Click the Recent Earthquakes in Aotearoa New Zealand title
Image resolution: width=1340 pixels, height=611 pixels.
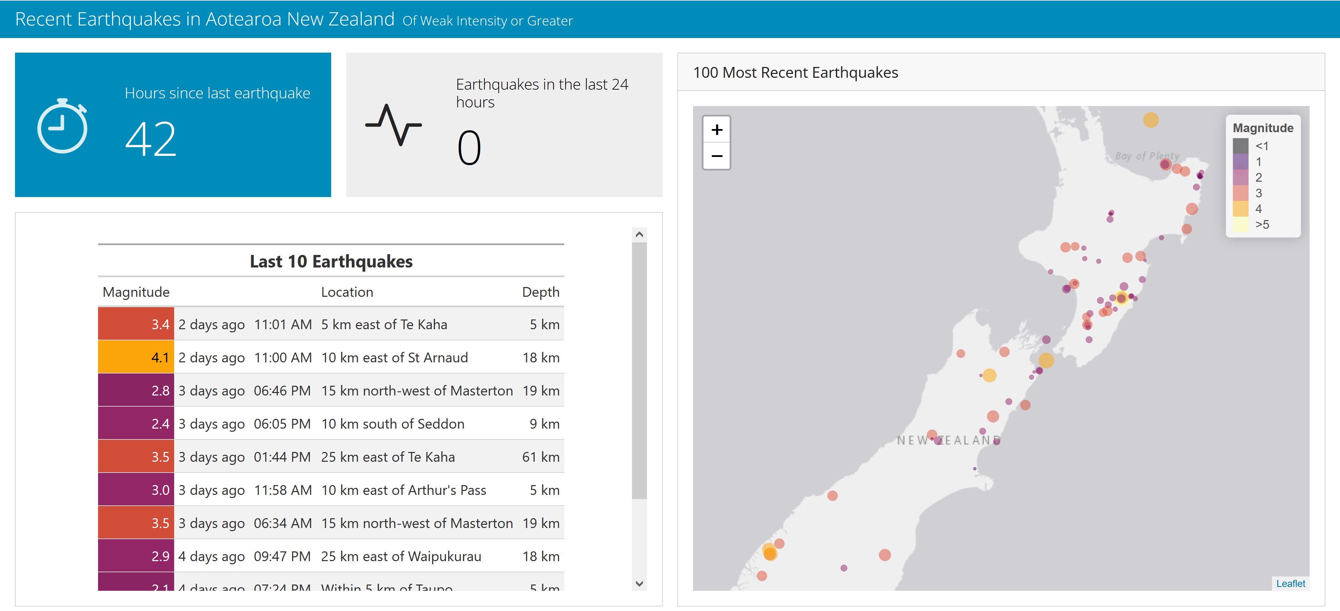point(204,19)
